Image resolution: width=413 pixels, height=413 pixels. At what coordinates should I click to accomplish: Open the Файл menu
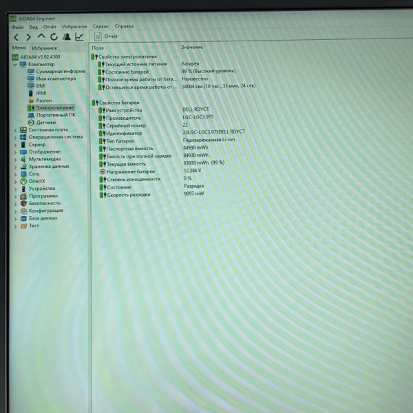pyautogui.click(x=18, y=27)
